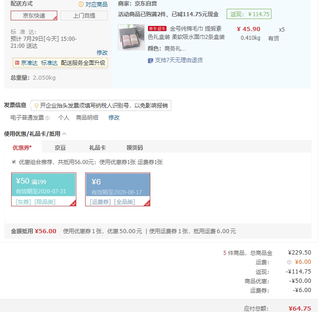Click 修改 in the invoice information row
This screenshot has width=320, height=312.
click(x=114, y=118)
